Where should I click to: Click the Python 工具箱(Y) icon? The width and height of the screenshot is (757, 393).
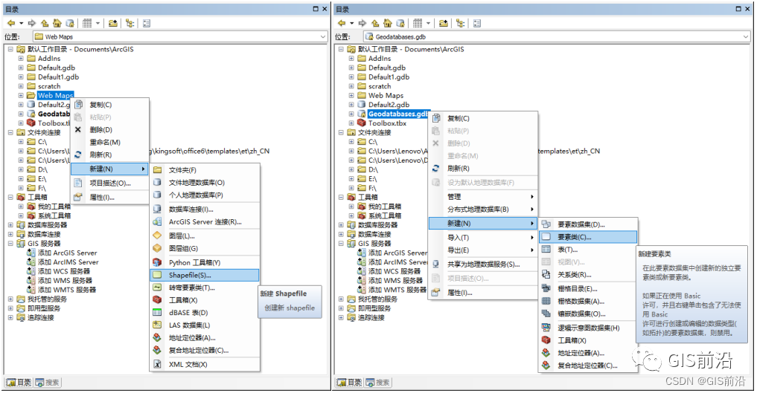tap(157, 262)
